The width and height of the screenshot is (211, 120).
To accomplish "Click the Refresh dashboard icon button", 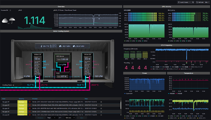I will [x=198, y=2].
